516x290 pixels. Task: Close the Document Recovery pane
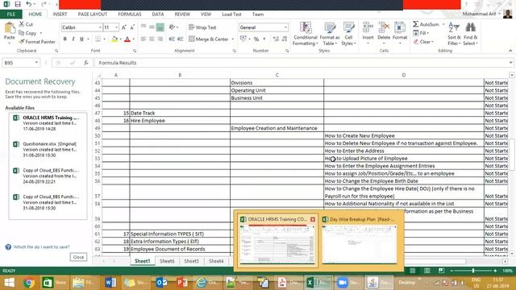coord(78,257)
